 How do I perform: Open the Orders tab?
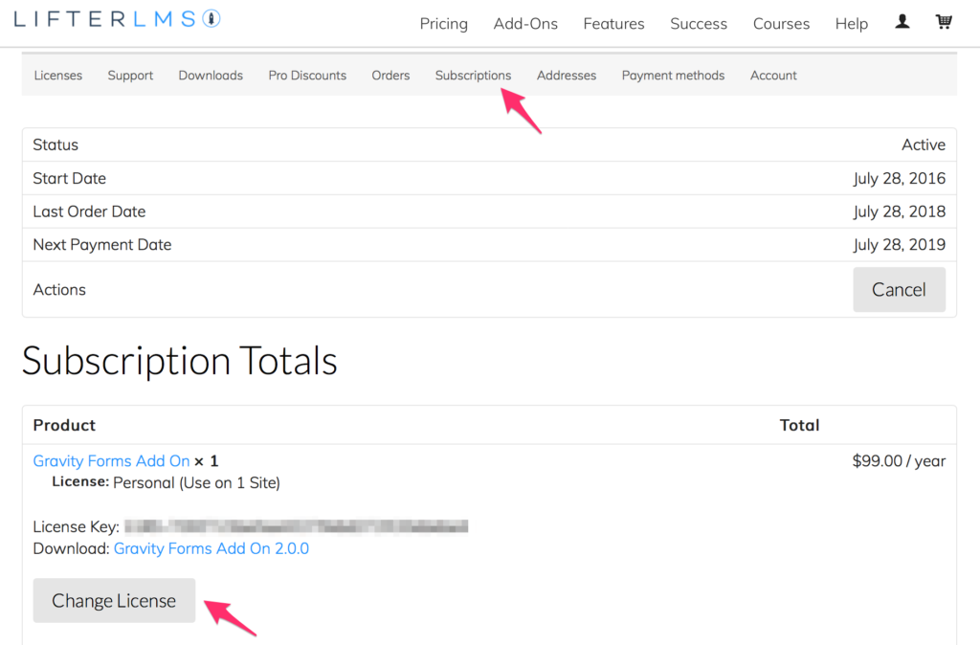point(390,75)
